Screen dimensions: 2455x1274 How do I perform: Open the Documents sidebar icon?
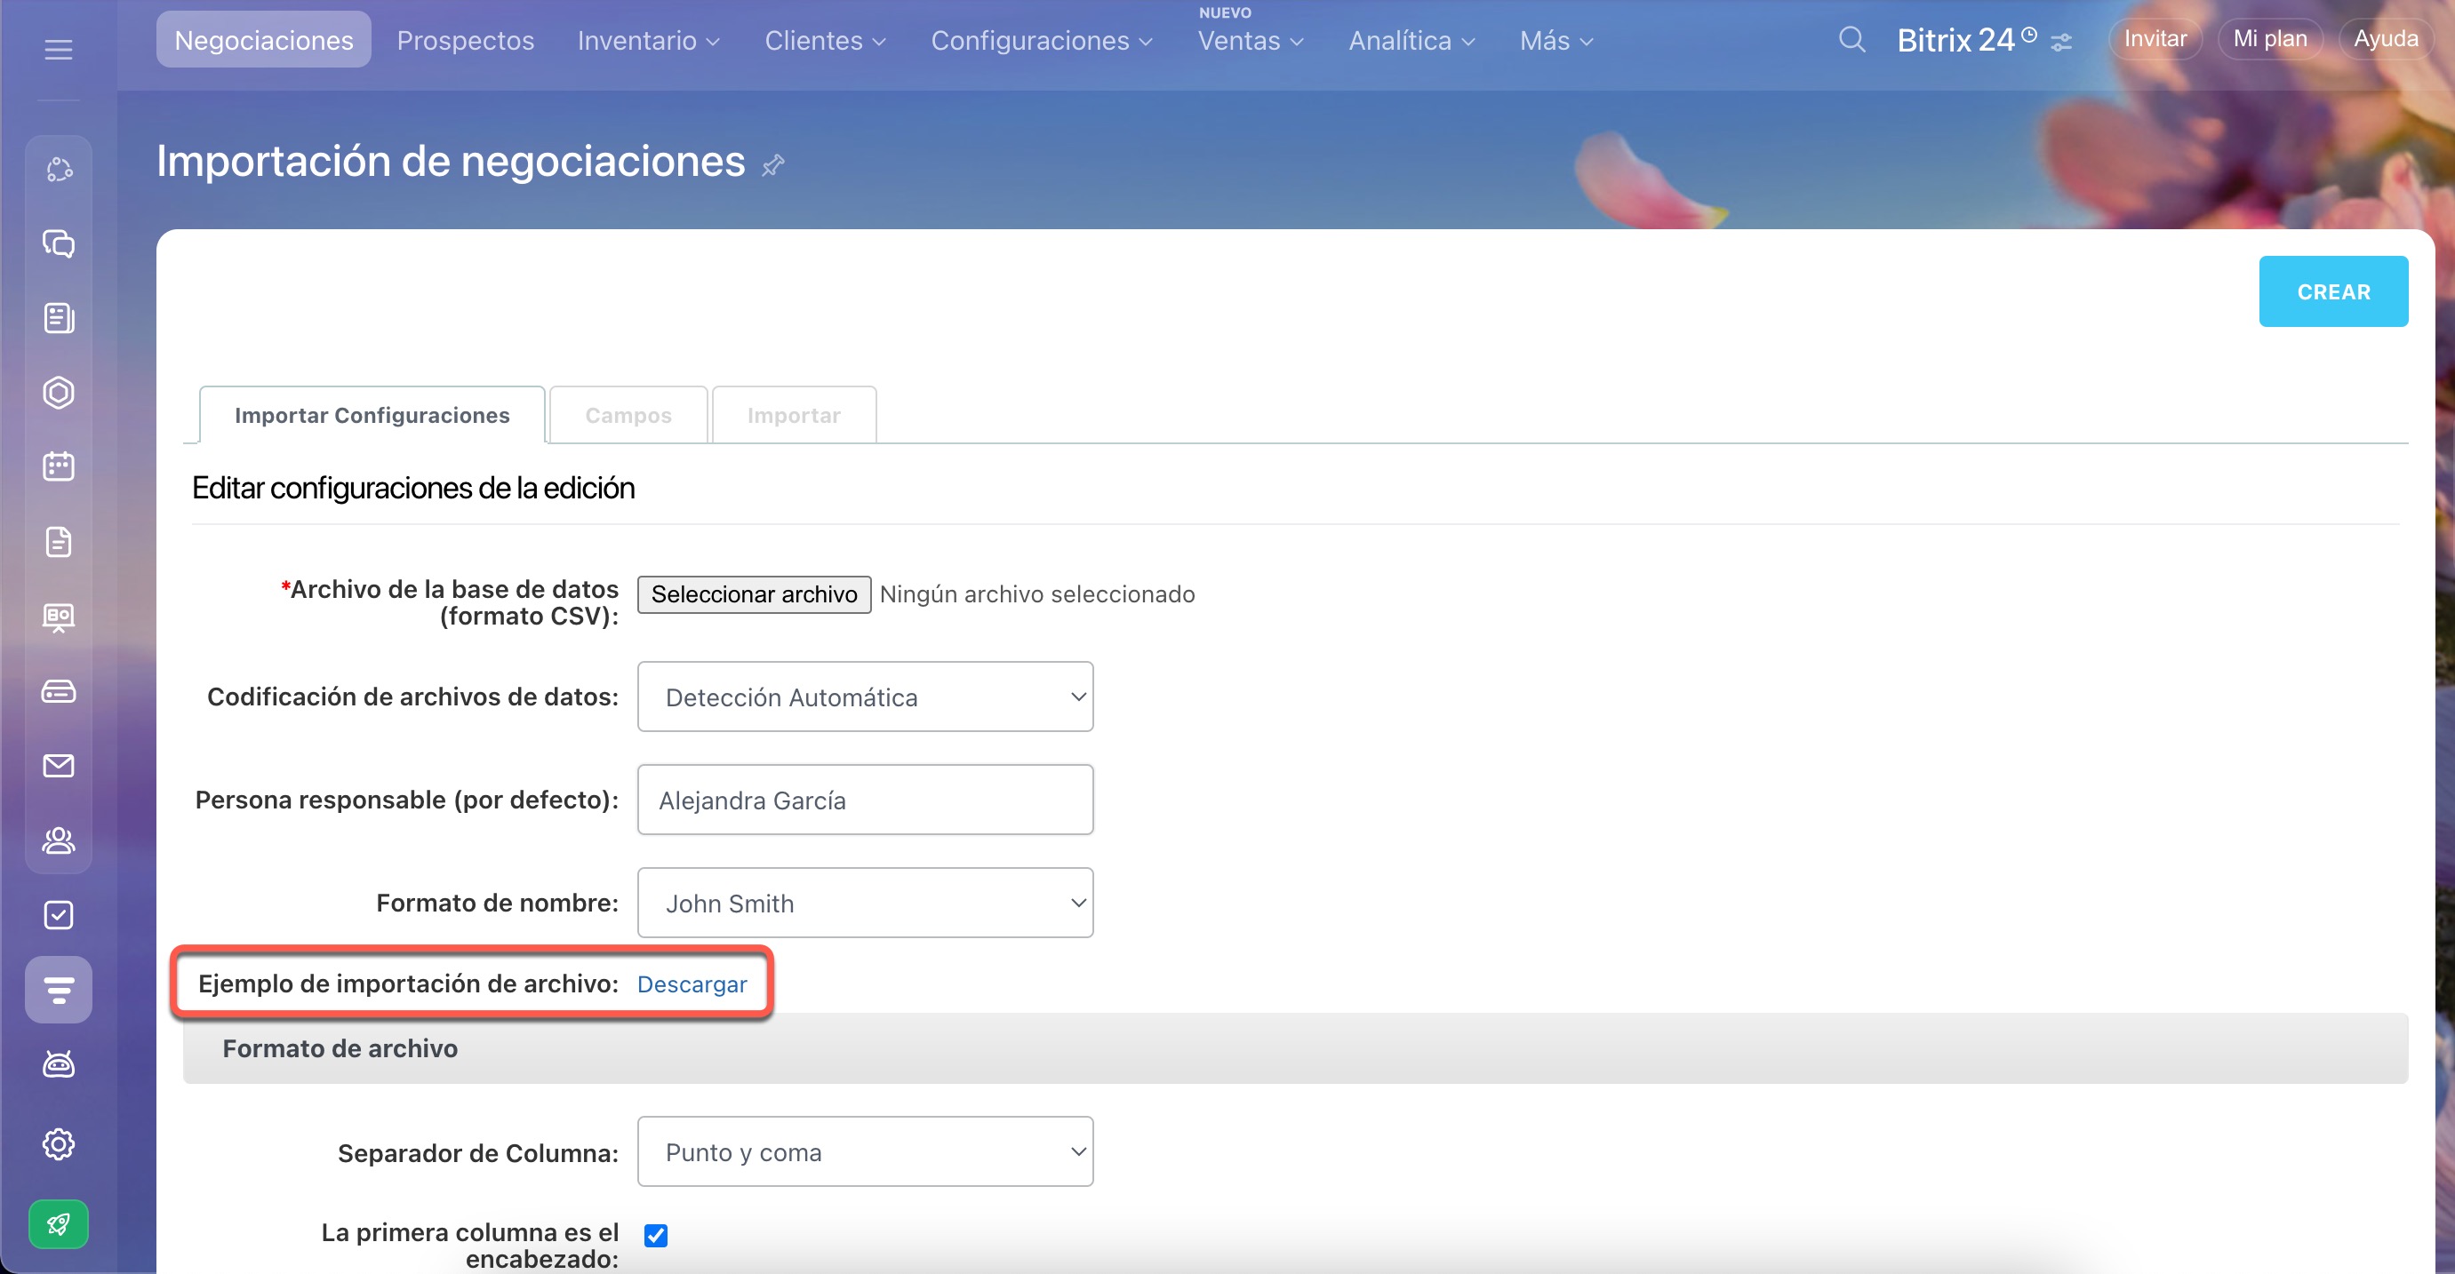coord(58,542)
